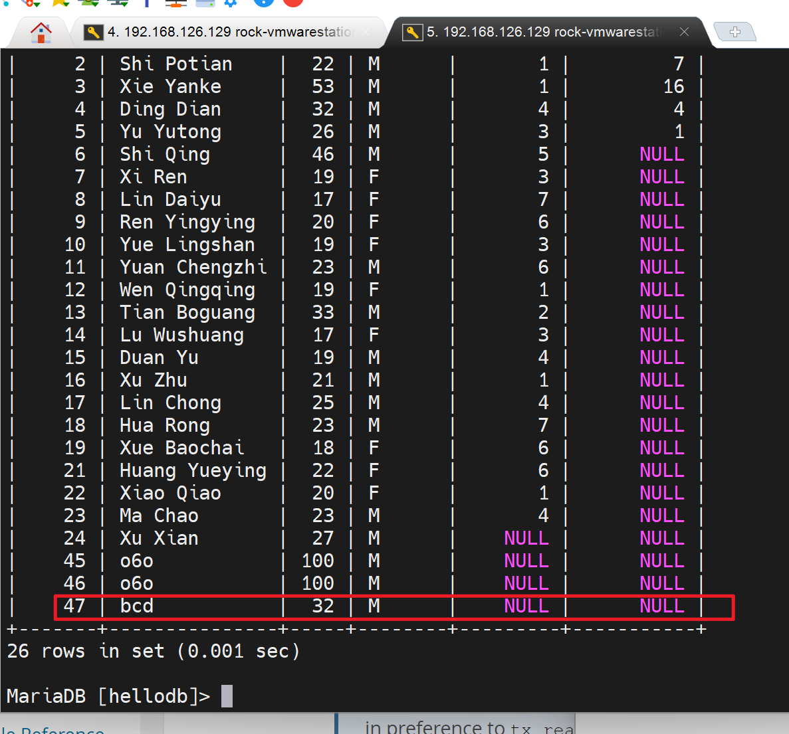Click the '26 rows in set' result line
The width and height of the screenshot is (789, 734).
(x=153, y=651)
